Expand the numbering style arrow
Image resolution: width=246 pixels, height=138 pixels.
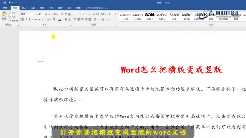pos(83,14)
